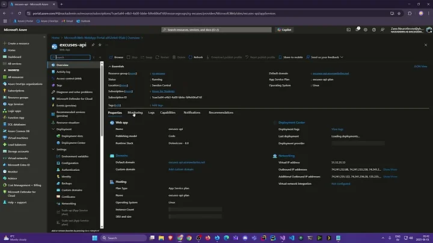Viewport: 433px width, 243px height.
Task: Open more options next to excuses-api title
Action: [106, 45]
